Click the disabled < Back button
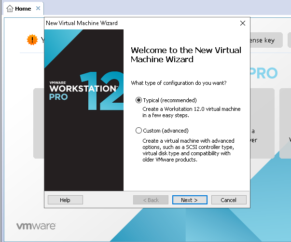Screen dimensions: 291x242 (151, 200)
